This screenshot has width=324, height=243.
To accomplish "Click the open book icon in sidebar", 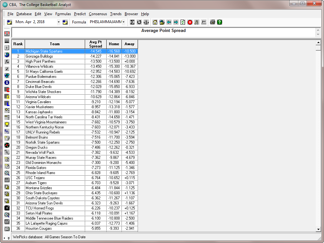I will pyautogui.click(x=7, y=229).
